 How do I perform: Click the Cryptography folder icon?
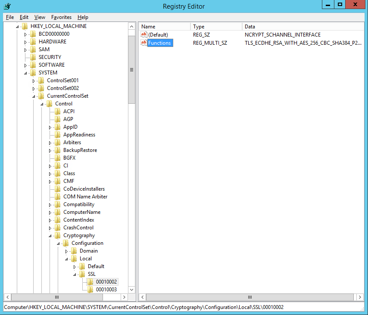click(x=58, y=235)
